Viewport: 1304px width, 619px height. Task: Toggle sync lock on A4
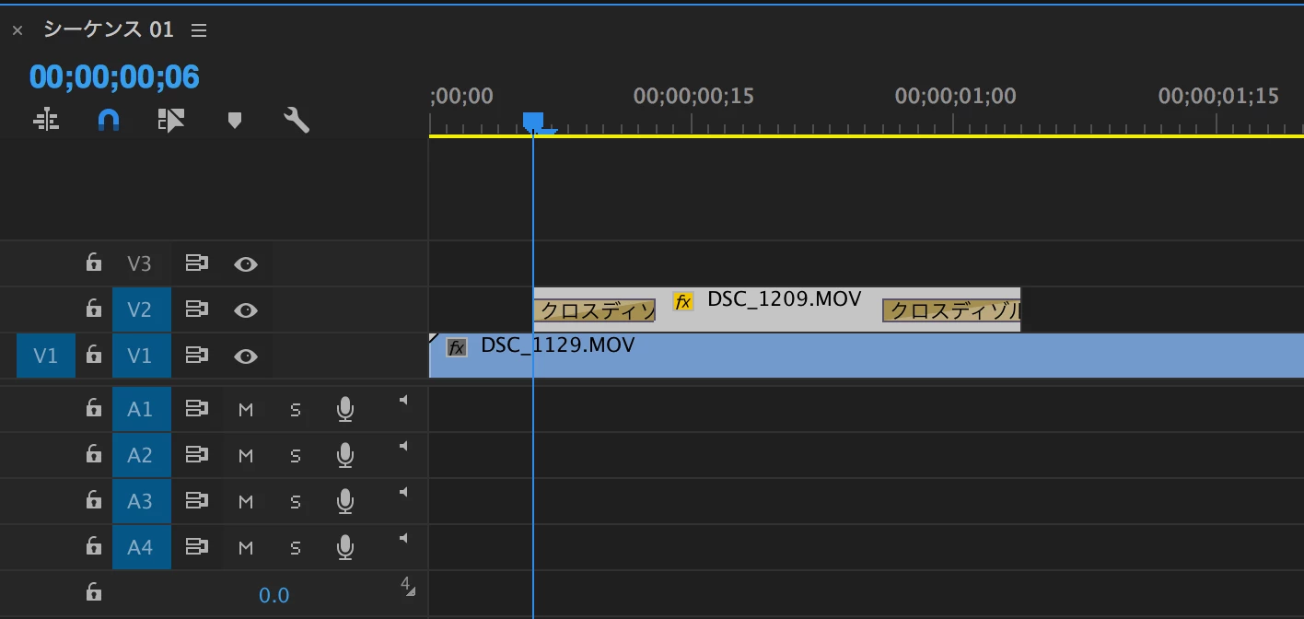coord(196,547)
